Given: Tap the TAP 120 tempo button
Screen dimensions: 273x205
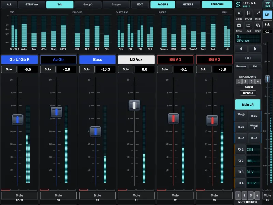Looking at the screenshot, I should (268, 4).
